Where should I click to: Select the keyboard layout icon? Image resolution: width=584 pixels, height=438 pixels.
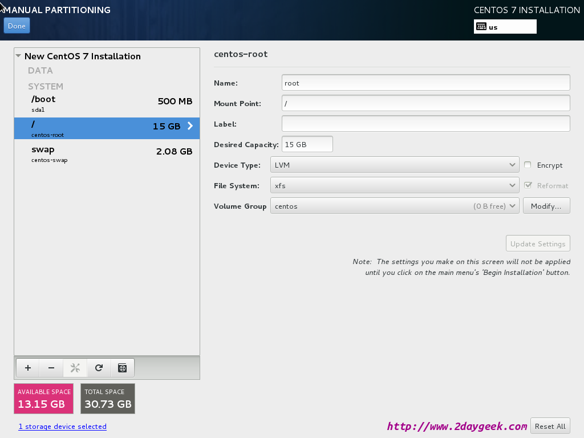point(481,26)
